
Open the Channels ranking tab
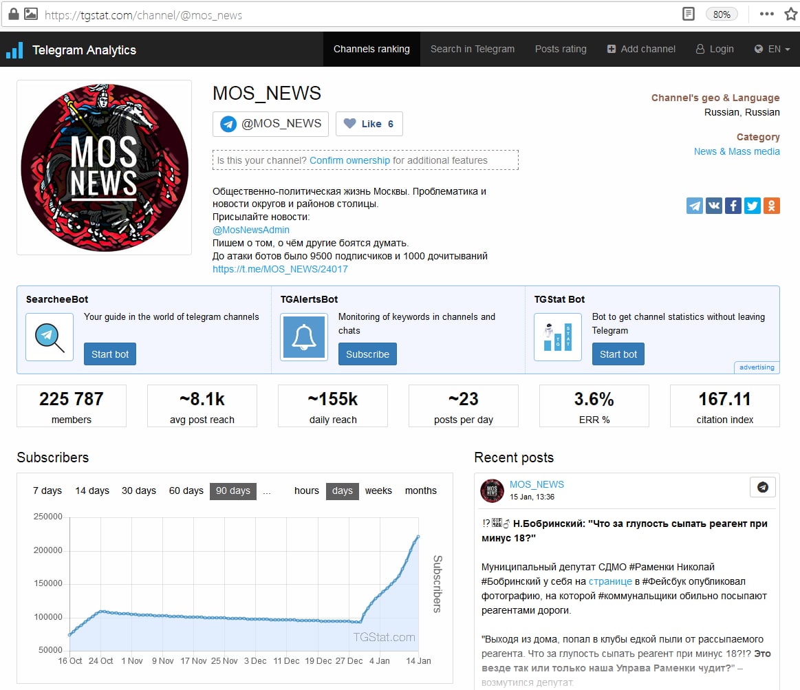point(371,49)
